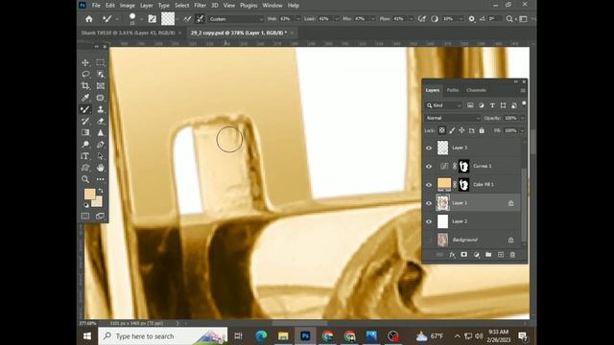
Task: Select the History Brush tool
Action: [x=85, y=121]
